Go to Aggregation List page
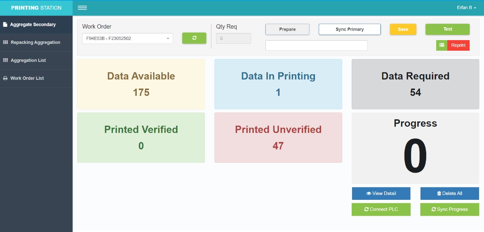This screenshot has width=484, height=232. (x=28, y=60)
